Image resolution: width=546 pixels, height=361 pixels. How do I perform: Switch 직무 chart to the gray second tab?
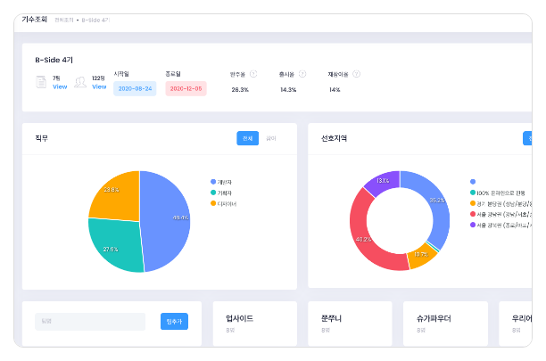pos(271,138)
